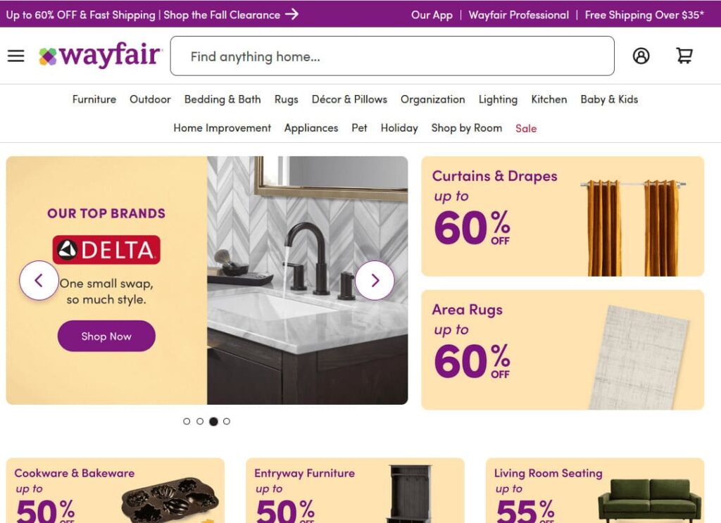
Task: View the shopping cart
Action: coord(684,56)
